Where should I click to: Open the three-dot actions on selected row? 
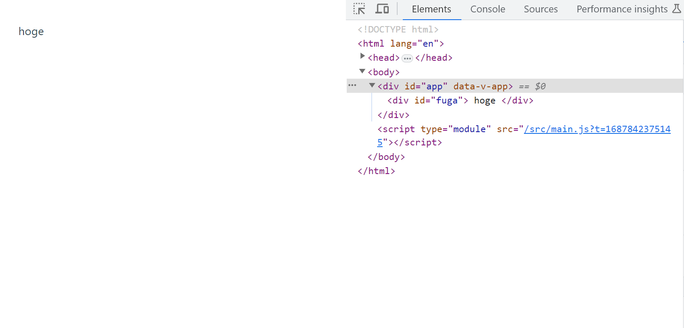pos(352,86)
